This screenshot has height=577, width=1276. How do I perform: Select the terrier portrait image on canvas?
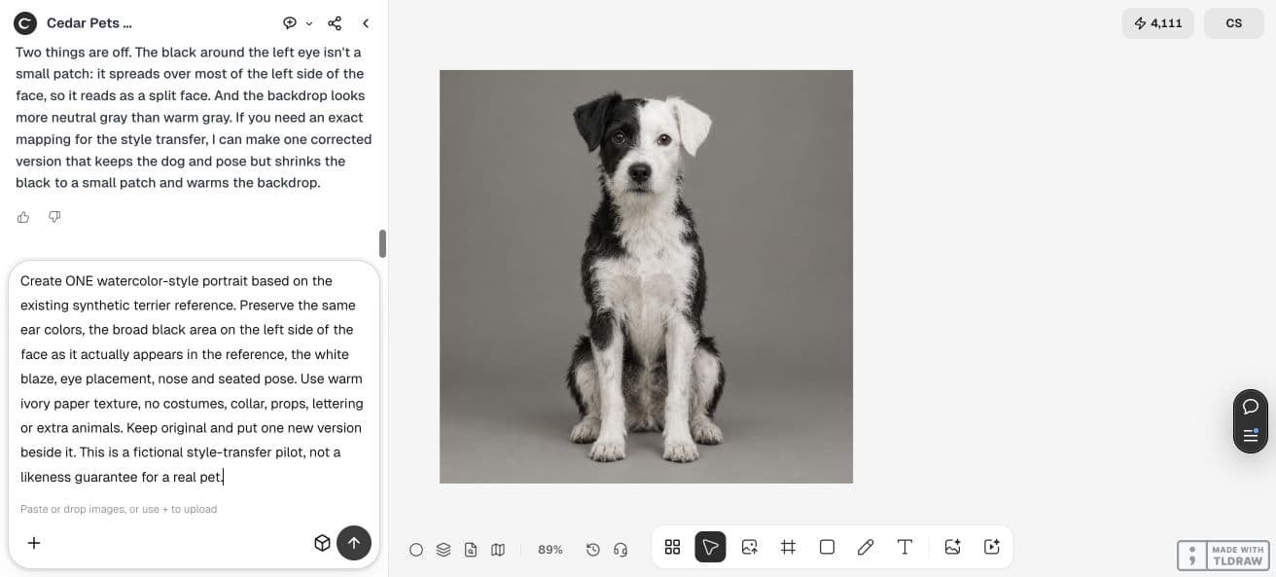tap(646, 276)
